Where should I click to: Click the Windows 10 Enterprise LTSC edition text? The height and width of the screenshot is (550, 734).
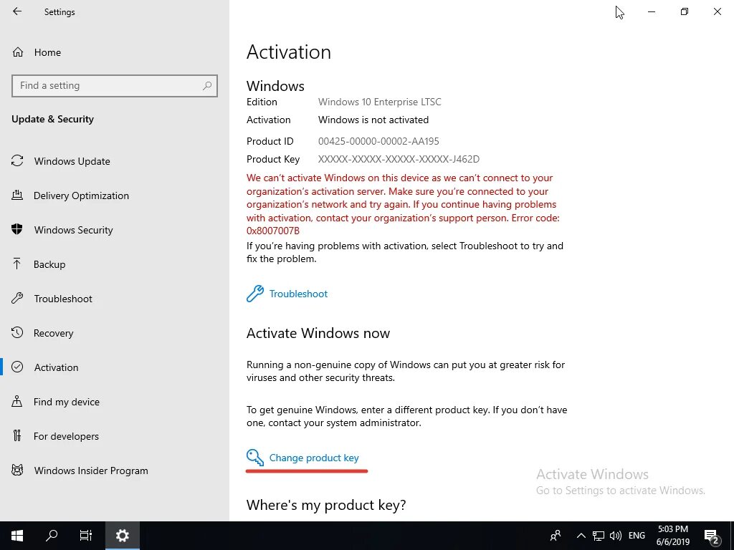click(380, 102)
